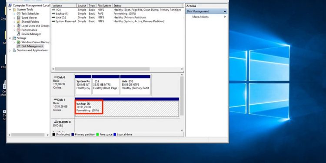Click the Storage node icon

[x=14, y=38]
